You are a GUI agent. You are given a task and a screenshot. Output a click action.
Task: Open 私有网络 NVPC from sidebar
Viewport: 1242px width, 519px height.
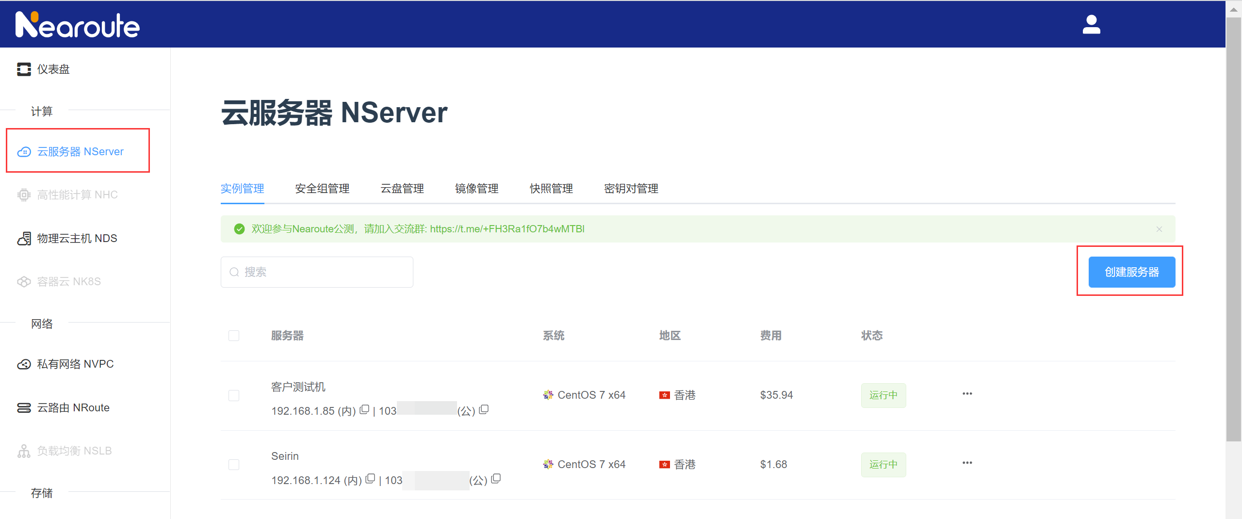[x=75, y=364]
